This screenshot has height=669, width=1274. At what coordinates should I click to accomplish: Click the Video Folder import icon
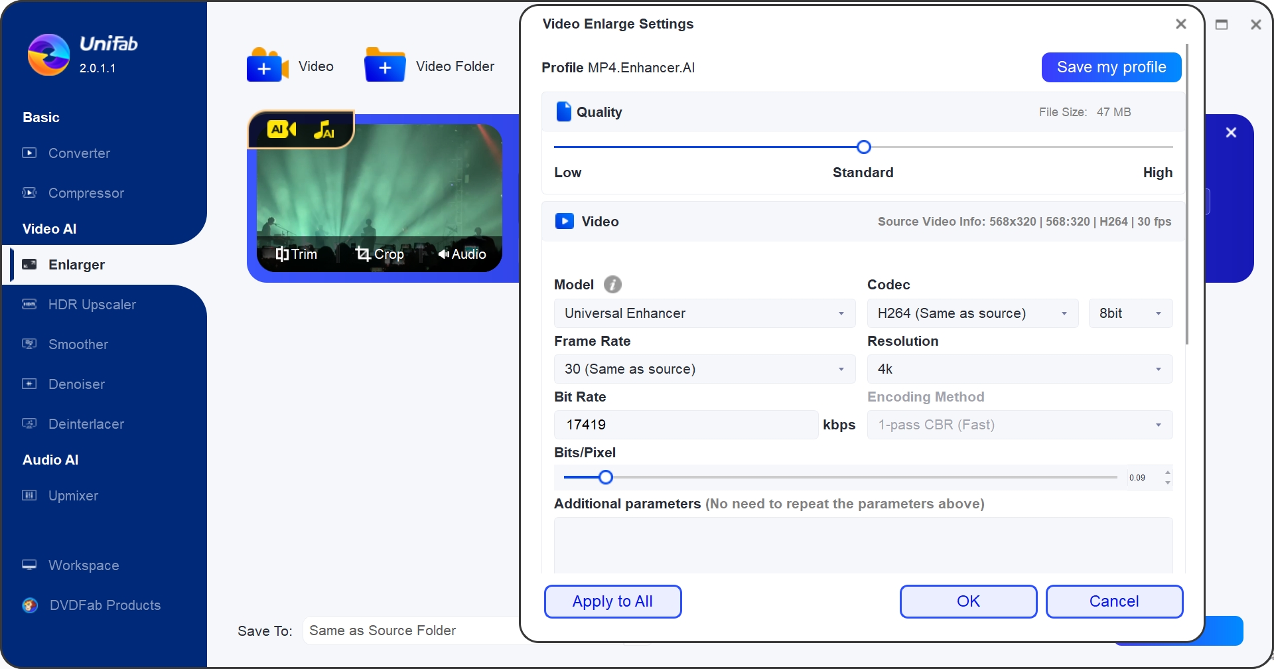[385, 66]
